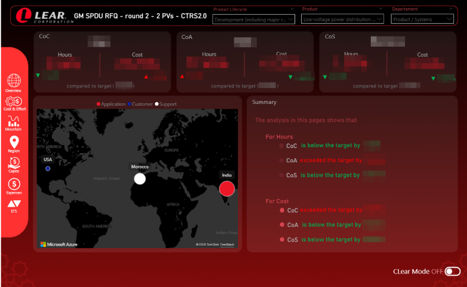Viewport: 467px width, 287px height.
Task: Go to Mountain chart icon
Action: 14,121
